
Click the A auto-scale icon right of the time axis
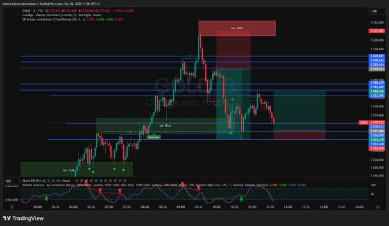point(377,207)
